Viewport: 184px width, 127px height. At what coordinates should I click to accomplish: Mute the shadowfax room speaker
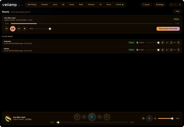(163, 43)
